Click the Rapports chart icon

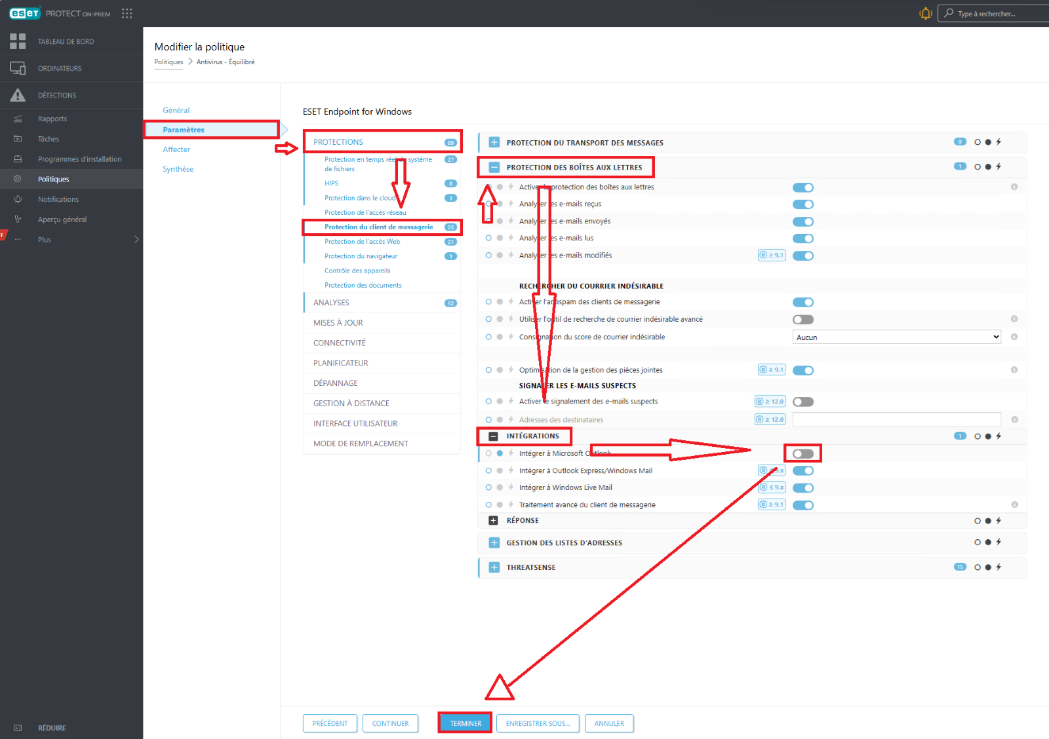click(x=18, y=119)
